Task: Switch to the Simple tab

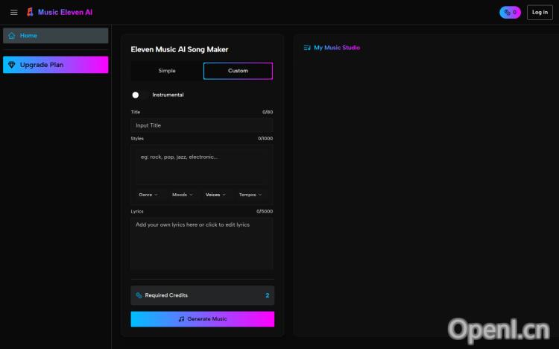Action: coord(167,71)
